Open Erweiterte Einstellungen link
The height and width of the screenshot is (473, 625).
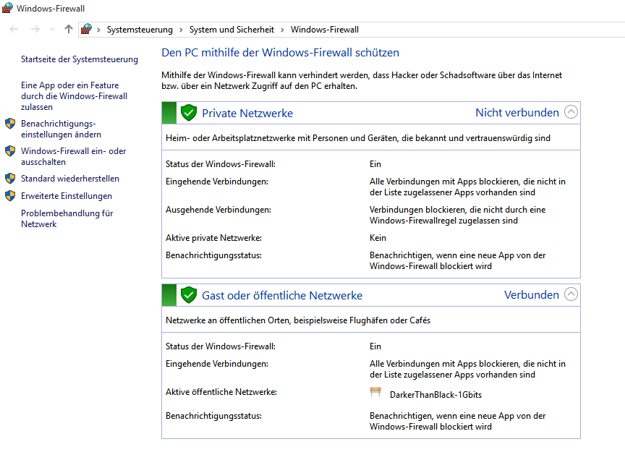(x=67, y=196)
